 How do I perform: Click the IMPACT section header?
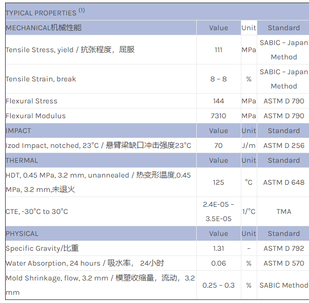point(18,131)
